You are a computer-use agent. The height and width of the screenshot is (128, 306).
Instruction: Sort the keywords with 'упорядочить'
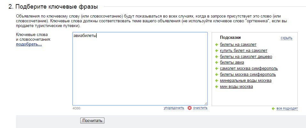click(174, 108)
